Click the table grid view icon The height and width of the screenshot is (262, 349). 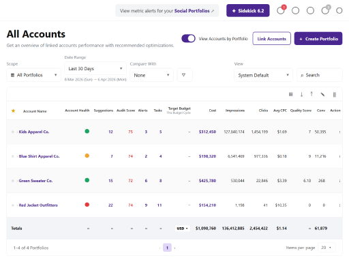(x=290, y=94)
